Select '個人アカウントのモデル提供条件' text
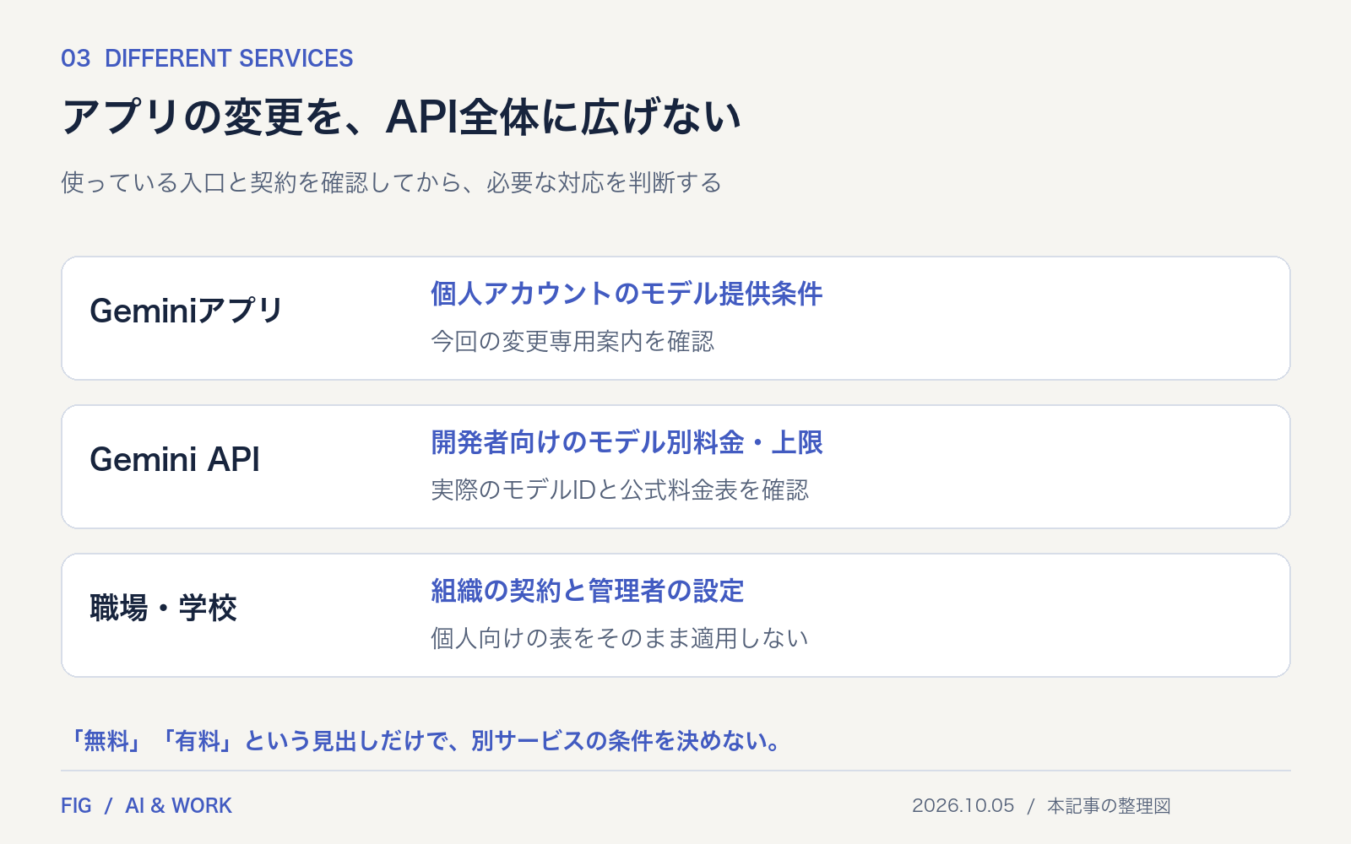Viewport: 1351px width, 844px height. (627, 294)
